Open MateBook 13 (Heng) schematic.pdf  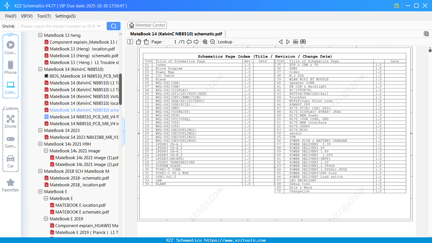tap(81, 56)
